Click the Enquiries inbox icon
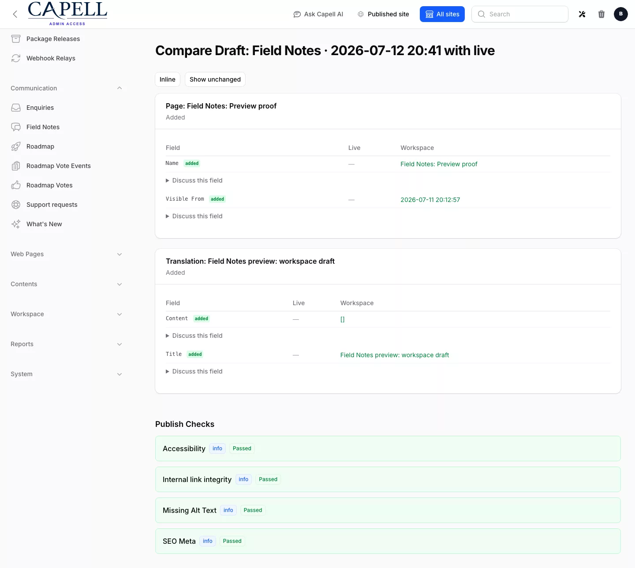Screen dimensions: 635x568 click(16, 108)
